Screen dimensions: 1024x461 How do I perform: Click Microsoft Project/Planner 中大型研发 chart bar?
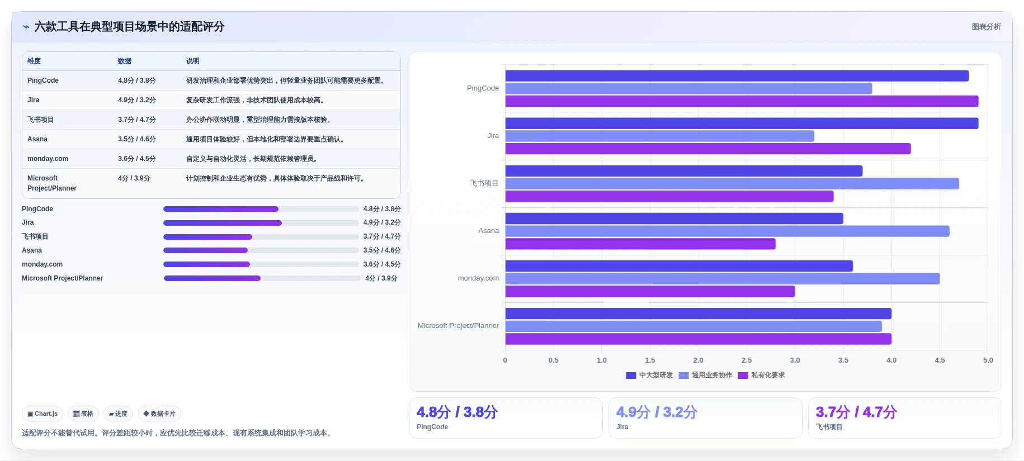tap(699, 314)
